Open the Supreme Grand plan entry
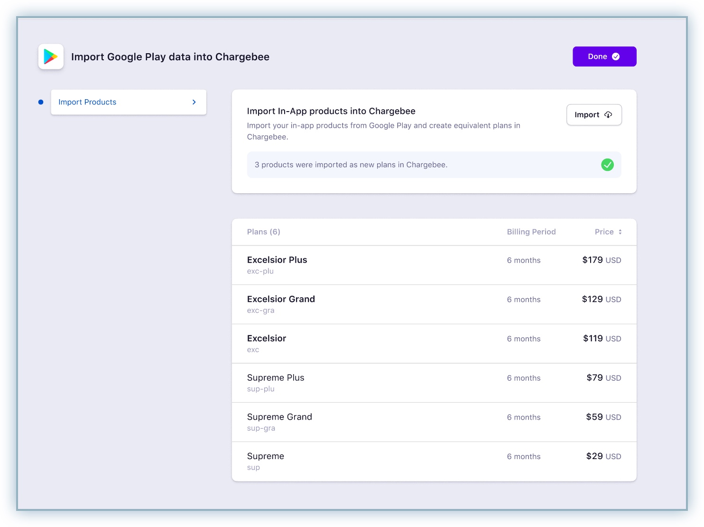Image resolution: width=704 pixels, height=527 pixels. point(279,417)
